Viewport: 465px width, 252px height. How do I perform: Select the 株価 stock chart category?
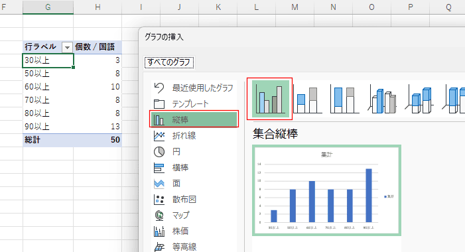[x=194, y=231]
